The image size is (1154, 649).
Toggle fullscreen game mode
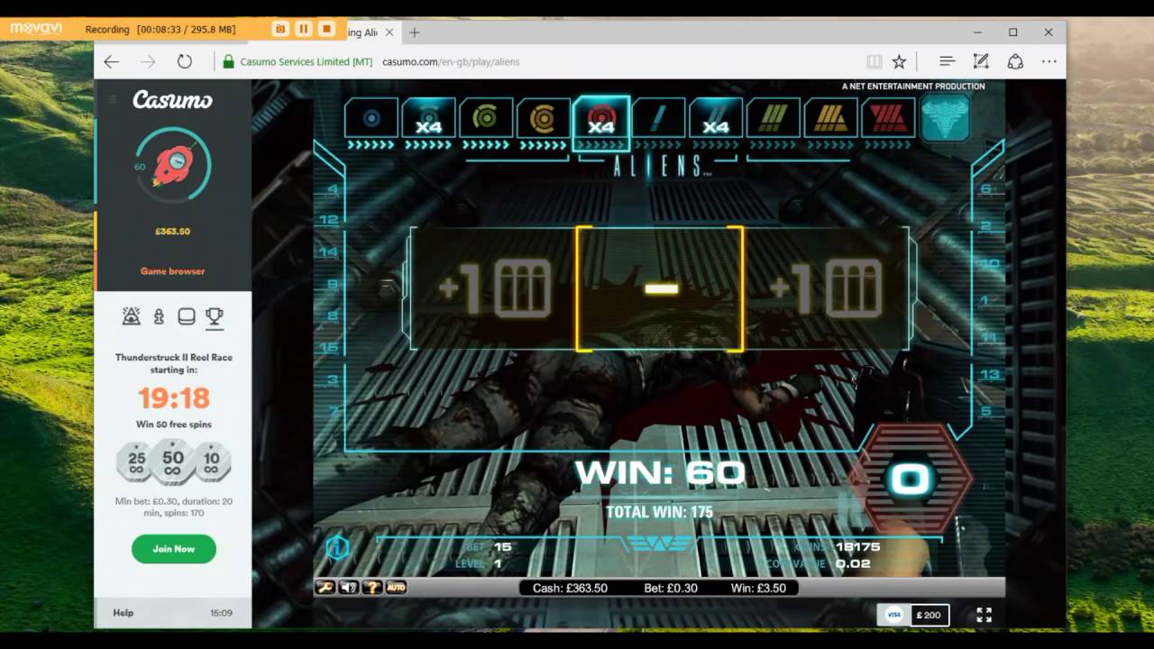[985, 615]
